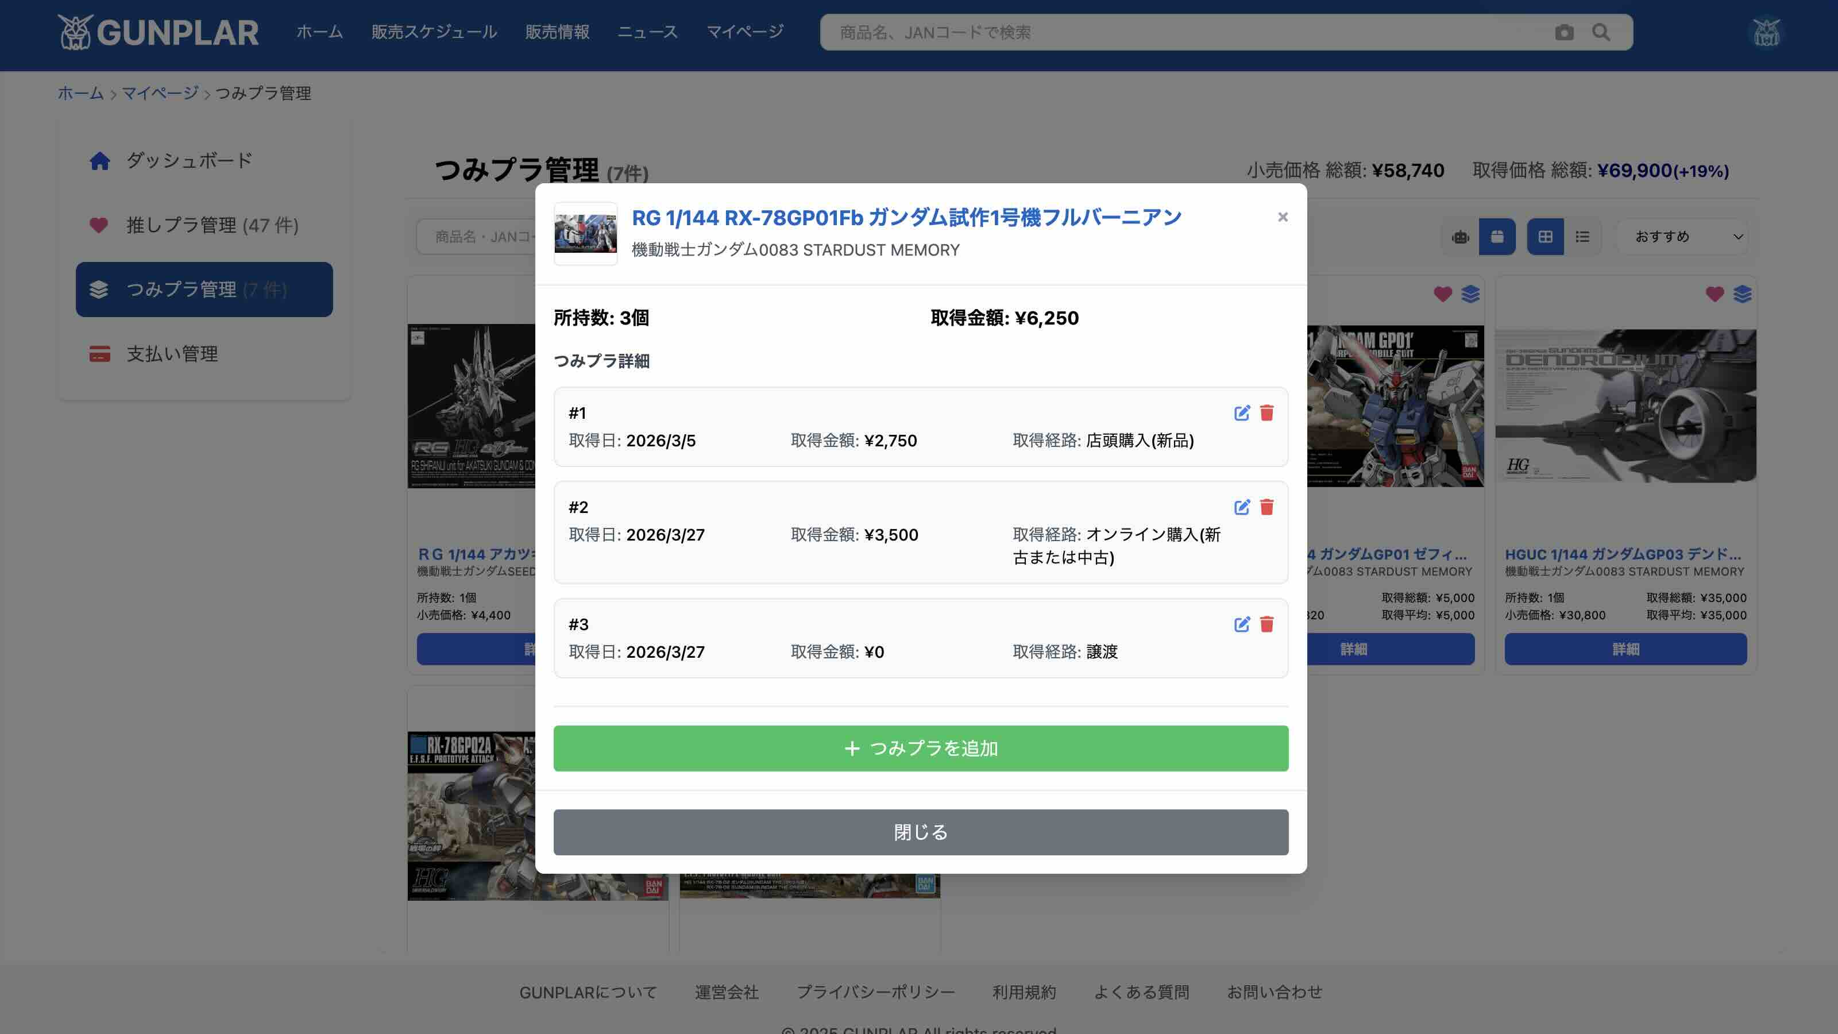Image resolution: width=1838 pixels, height=1034 pixels.
Task: Open ホーム in the top navigation
Action: [x=319, y=32]
